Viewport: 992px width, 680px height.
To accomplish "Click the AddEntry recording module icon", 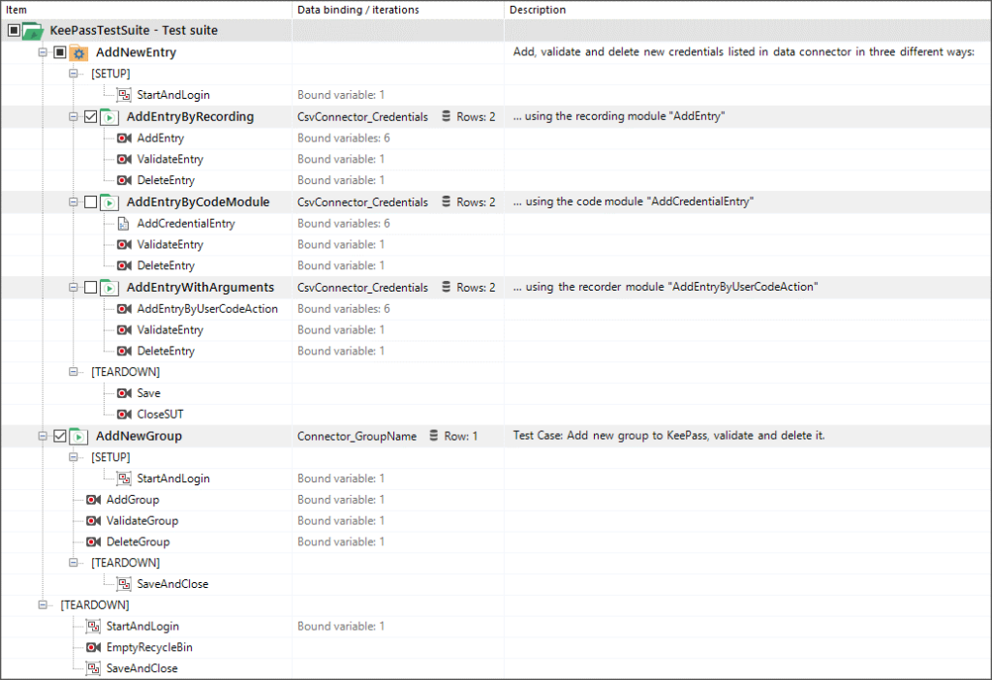I will click(125, 138).
